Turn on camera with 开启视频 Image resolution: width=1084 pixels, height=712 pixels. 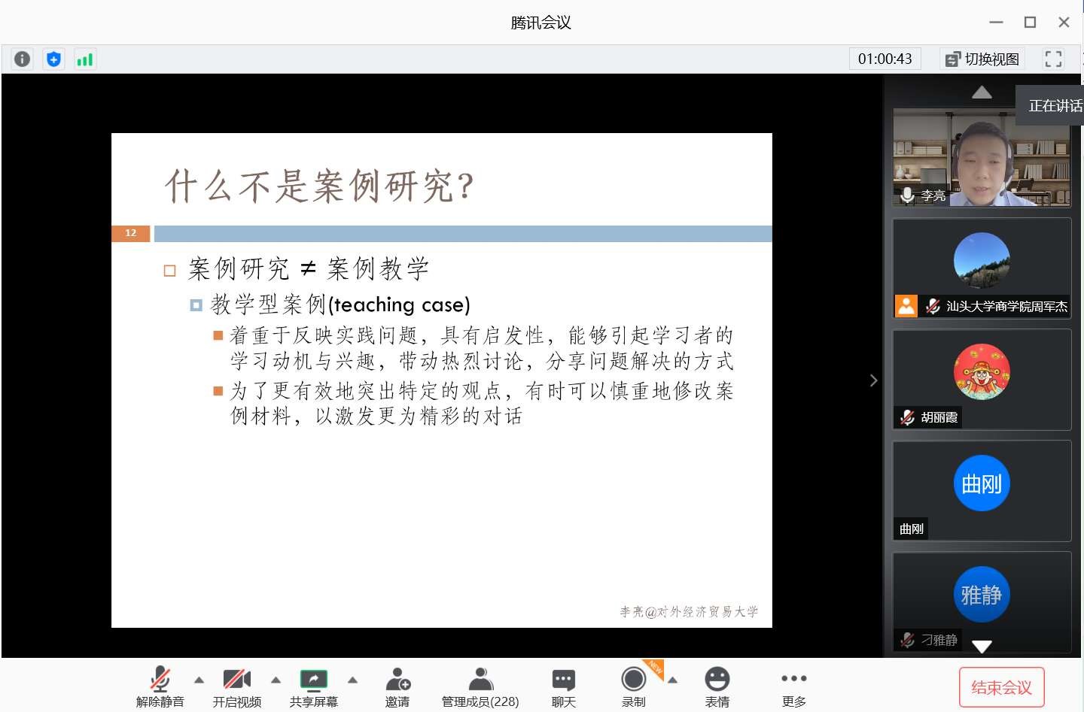click(236, 686)
